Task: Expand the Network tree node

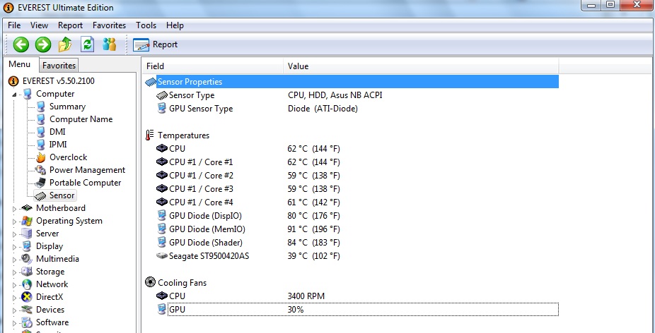Action: pyautogui.click(x=15, y=285)
